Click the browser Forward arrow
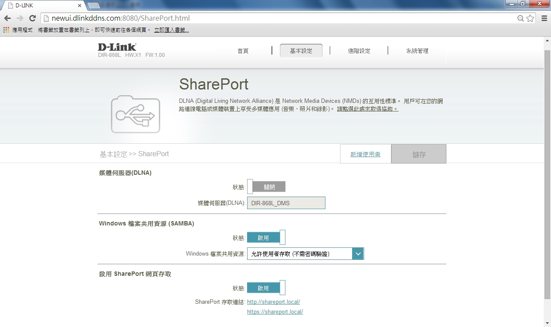Viewport: 551px width, 327px height. point(20,18)
